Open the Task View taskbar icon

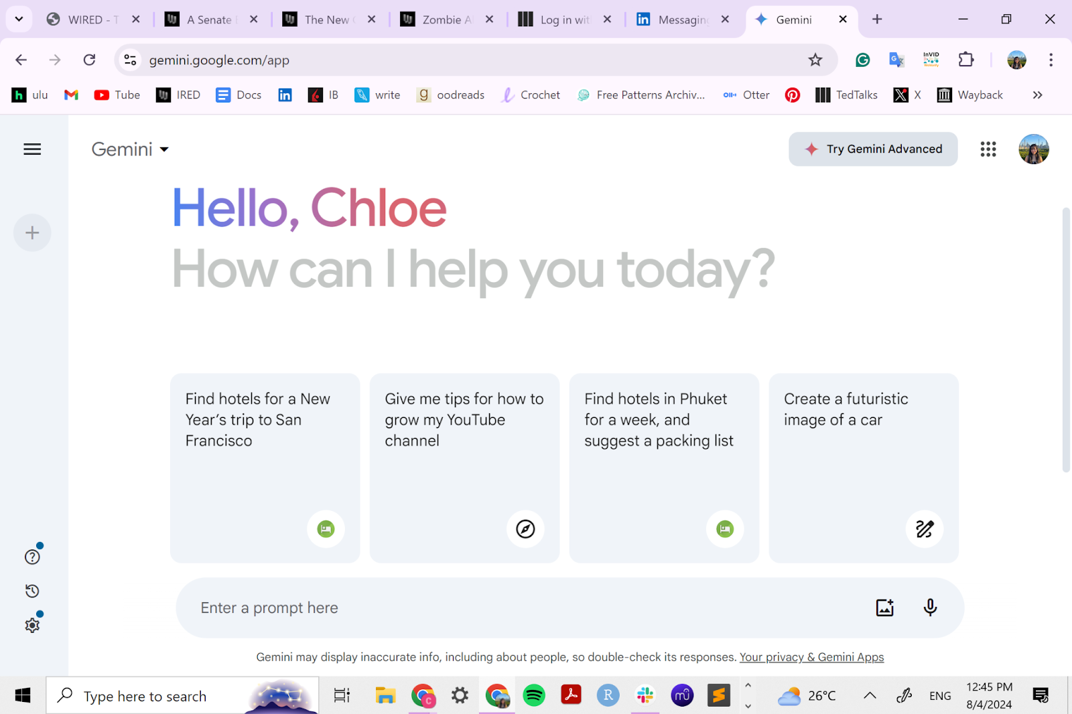coord(342,696)
